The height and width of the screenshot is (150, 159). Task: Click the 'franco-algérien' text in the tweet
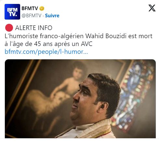[62, 36]
